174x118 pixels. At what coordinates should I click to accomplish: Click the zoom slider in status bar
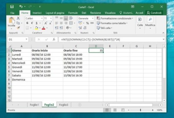(x=141, y=110)
